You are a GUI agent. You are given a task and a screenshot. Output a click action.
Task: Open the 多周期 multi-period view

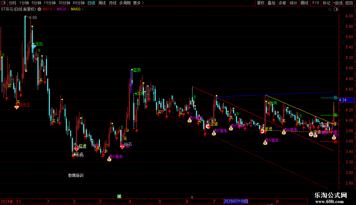coord(125,3)
